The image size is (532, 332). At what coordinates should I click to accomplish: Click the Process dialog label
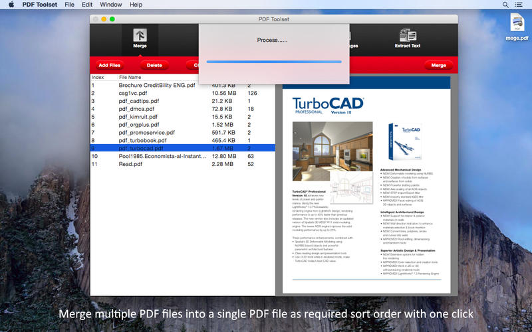pyautogui.click(x=272, y=40)
